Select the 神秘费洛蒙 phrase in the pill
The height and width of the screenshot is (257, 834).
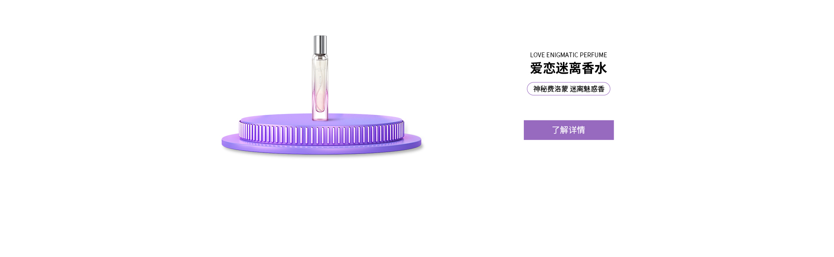pos(551,89)
